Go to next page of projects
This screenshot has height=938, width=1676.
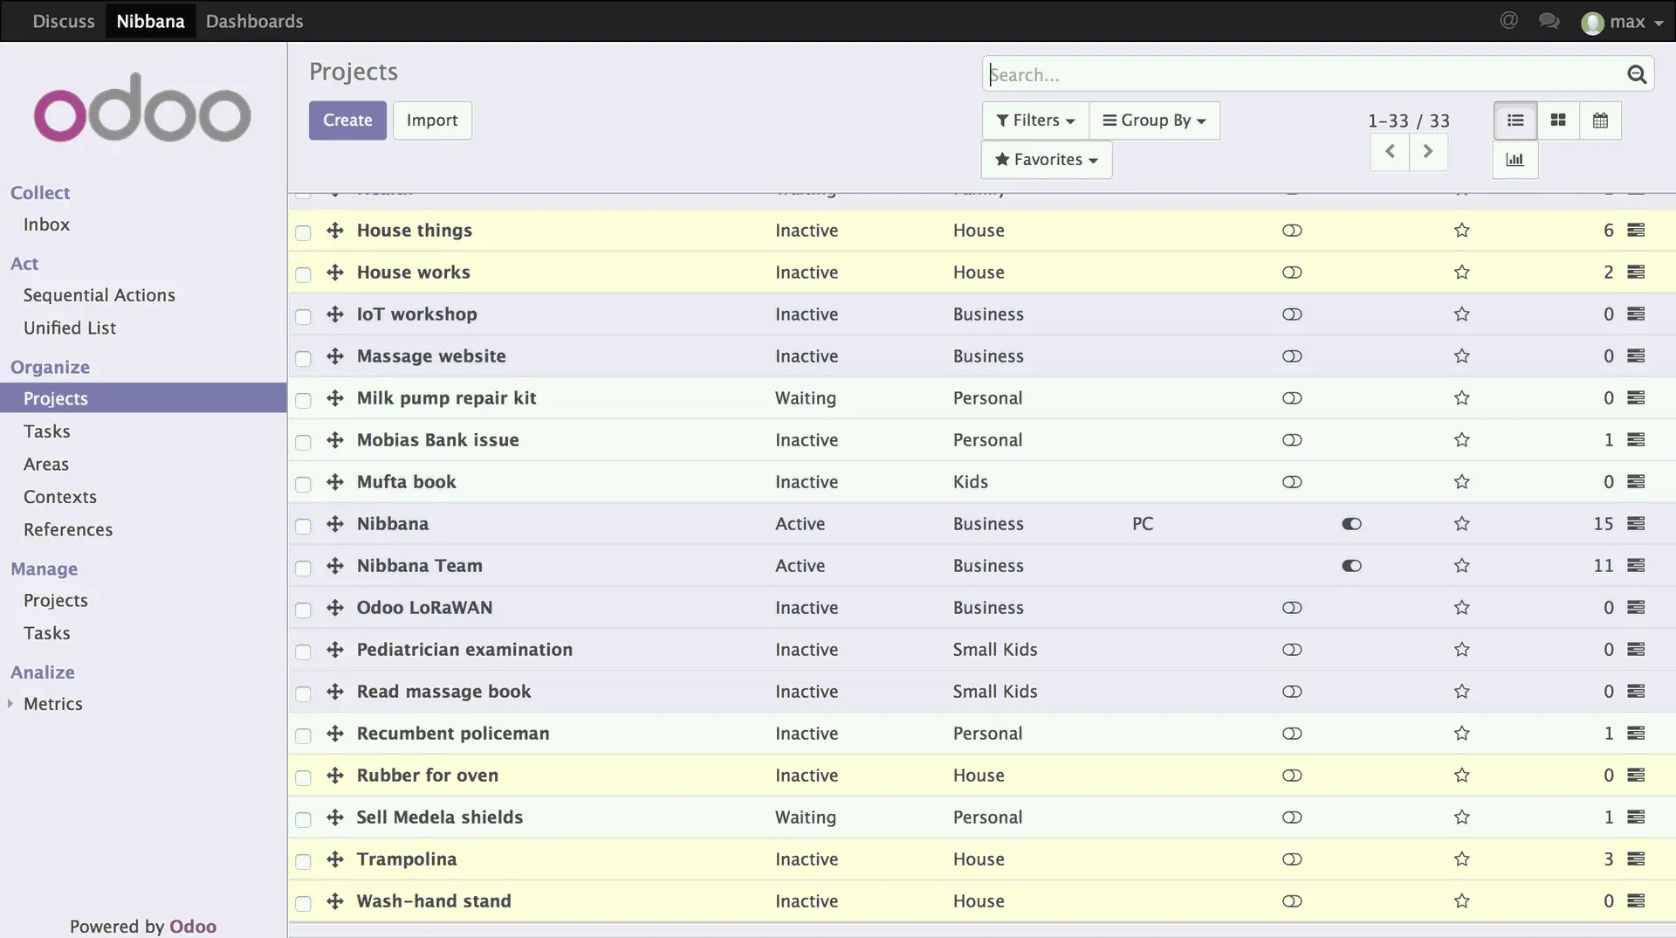[1428, 152]
